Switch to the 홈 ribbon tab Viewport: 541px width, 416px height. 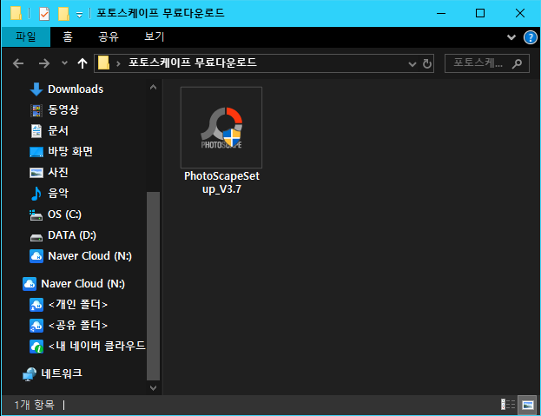point(68,36)
